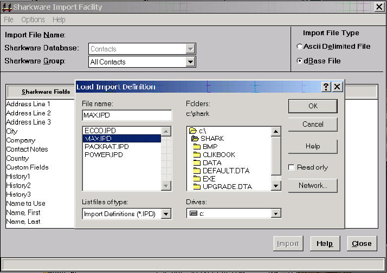
Task: Click the Close button in main window
Action: tap(362, 244)
